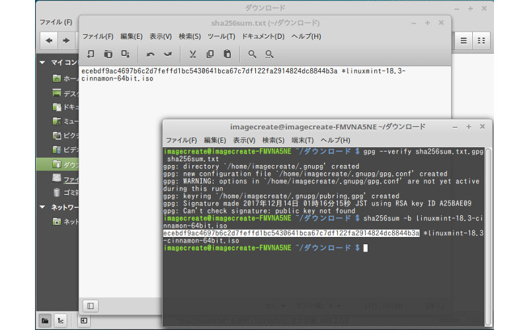Open the home folder icon in sidebar
Viewport: 529px width, 330px height.
click(x=57, y=78)
